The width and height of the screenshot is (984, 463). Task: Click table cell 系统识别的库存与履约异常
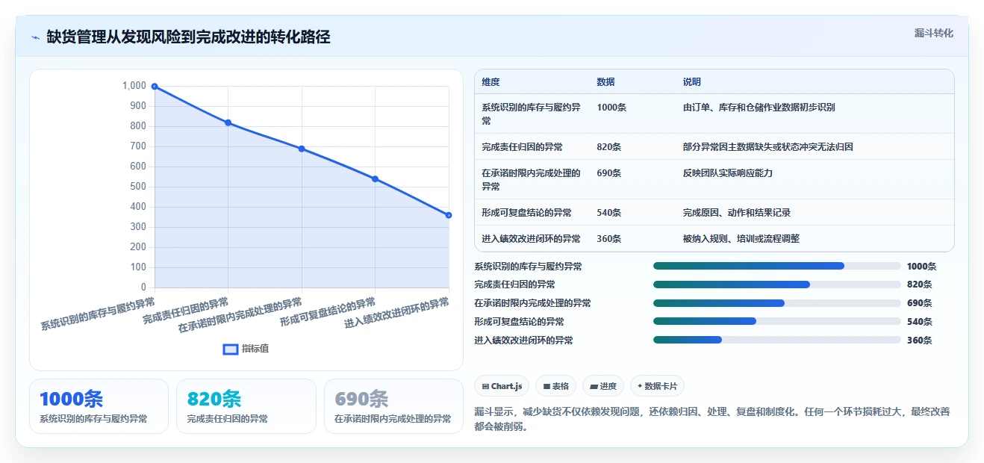click(x=531, y=114)
